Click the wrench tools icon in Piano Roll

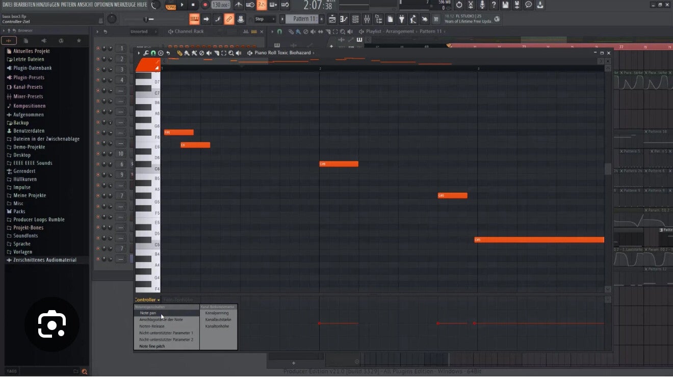(x=146, y=53)
